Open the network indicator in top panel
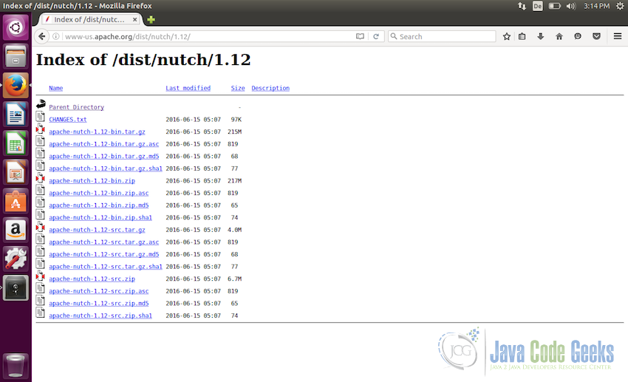Image resolution: width=628 pixels, height=382 pixels. [x=522, y=6]
